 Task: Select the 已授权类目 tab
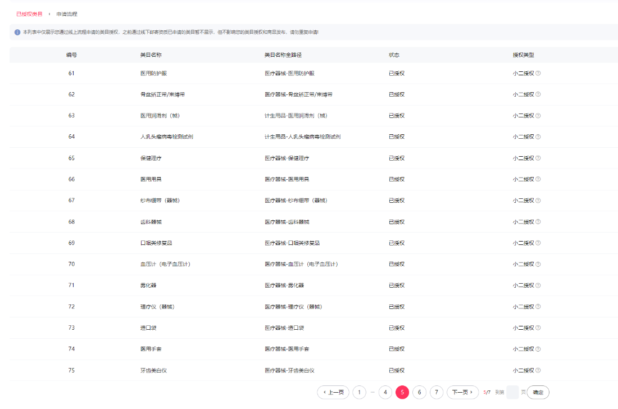pos(29,13)
